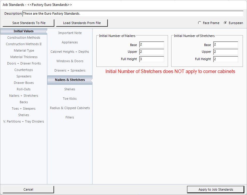Select the European radio button
Image resolution: width=247 pixels, height=195 pixels.
pyautogui.click(x=226, y=23)
